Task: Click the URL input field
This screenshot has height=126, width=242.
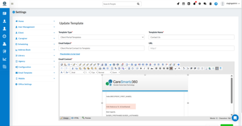Action: click(x=191, y=48)
